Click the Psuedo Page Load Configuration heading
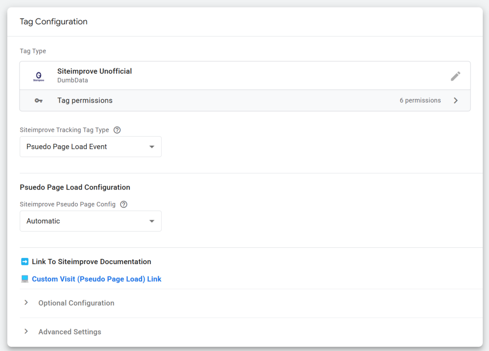The width and height of the screenshot is (489, 351). coord(75,187)
